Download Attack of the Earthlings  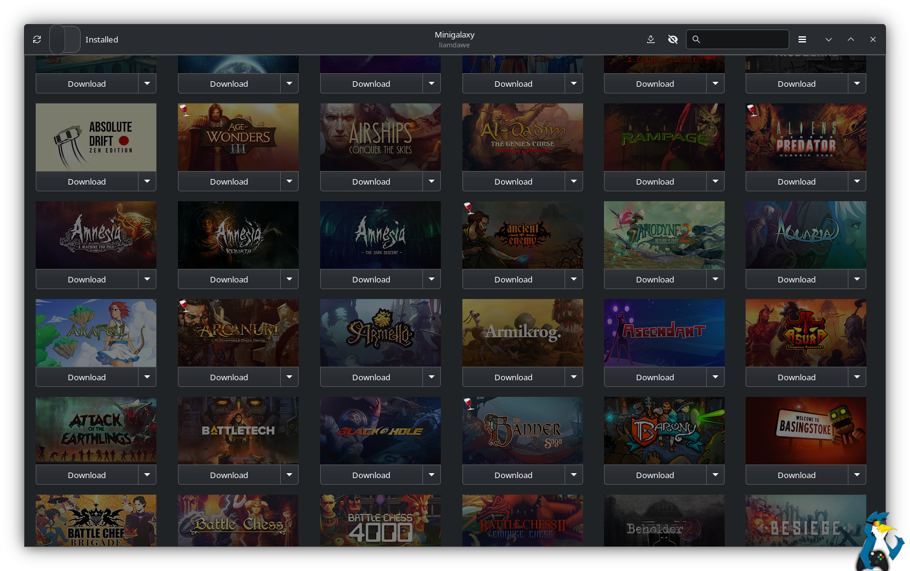coord(87,475)
